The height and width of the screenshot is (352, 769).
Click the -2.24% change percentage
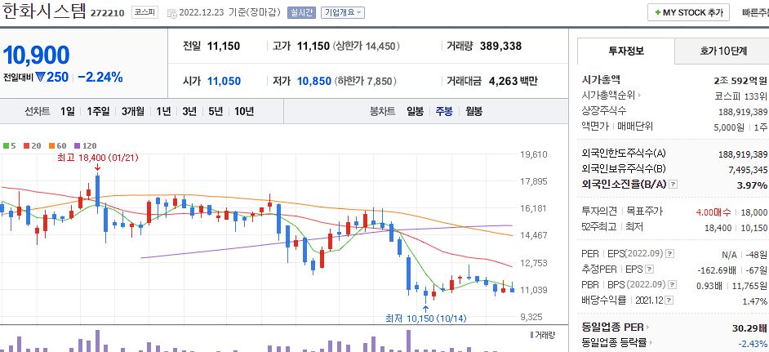(100, 77)
